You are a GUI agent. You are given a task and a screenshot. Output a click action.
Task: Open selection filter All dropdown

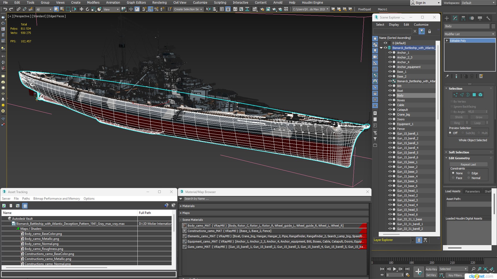(x=44, y=9)
